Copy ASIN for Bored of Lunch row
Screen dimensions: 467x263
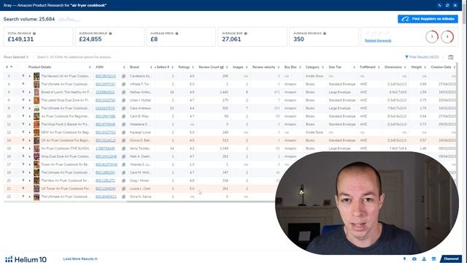[123, 93]
